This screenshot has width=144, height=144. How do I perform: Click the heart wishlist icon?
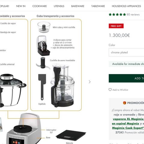(110, 90)
